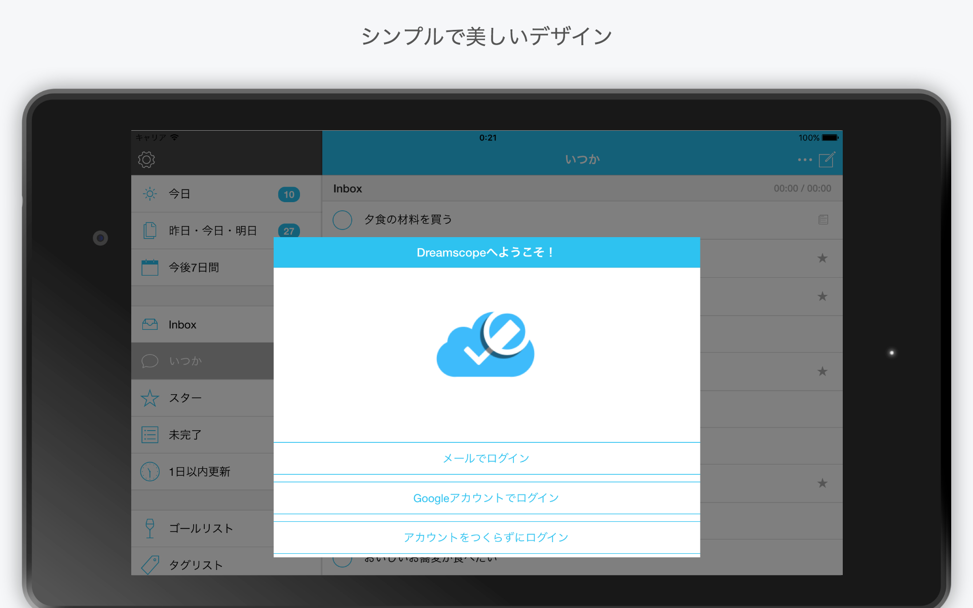Click the sun icon beside 今日
This screenshot has height=608, width=973.
150,194
